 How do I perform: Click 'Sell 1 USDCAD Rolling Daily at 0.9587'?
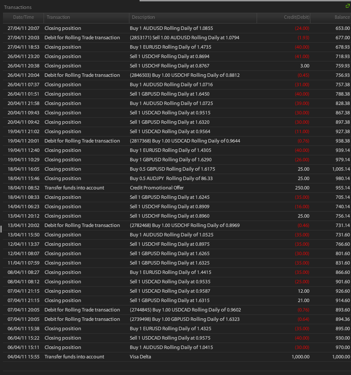(170, 291)
